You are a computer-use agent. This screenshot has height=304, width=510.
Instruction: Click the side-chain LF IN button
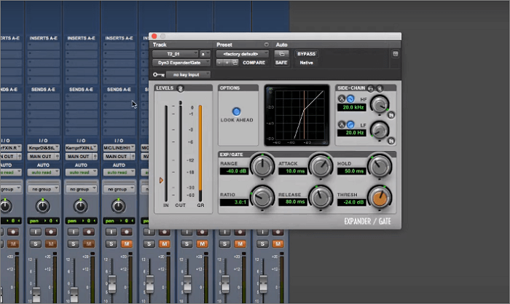[x=392, y=139]
